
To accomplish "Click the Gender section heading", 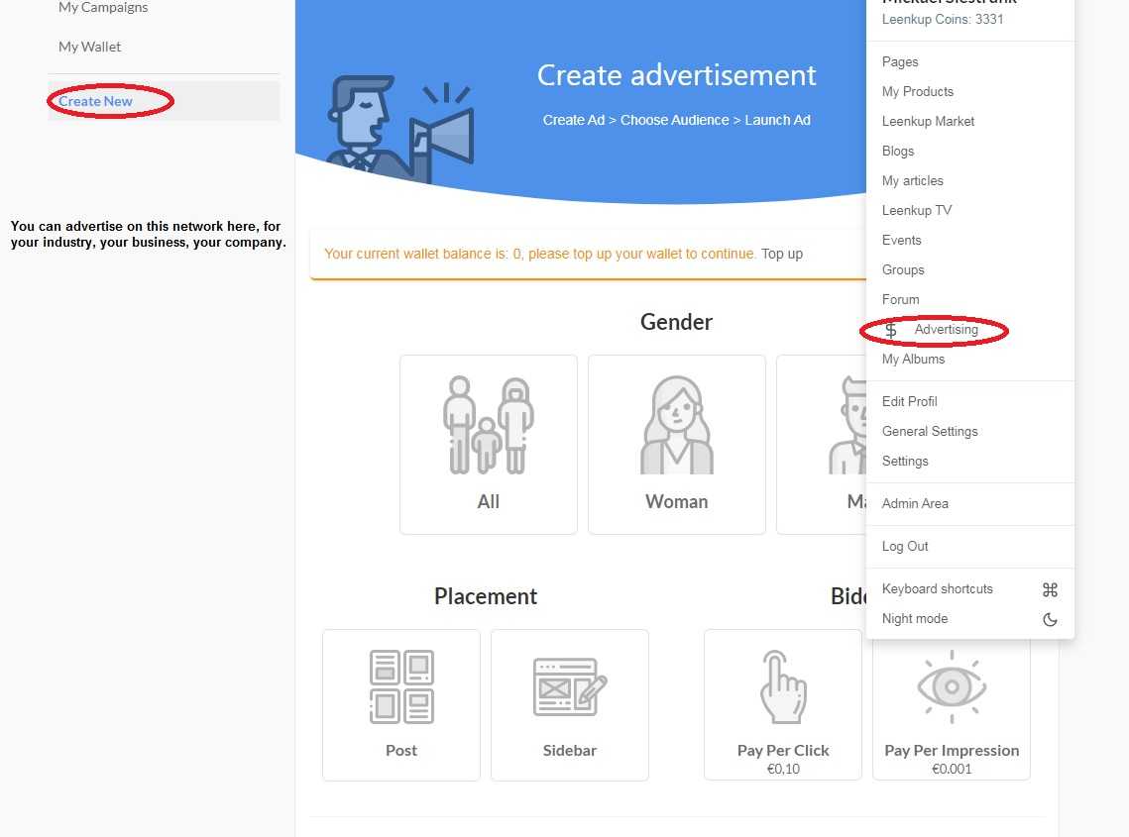I will [677, 322].
